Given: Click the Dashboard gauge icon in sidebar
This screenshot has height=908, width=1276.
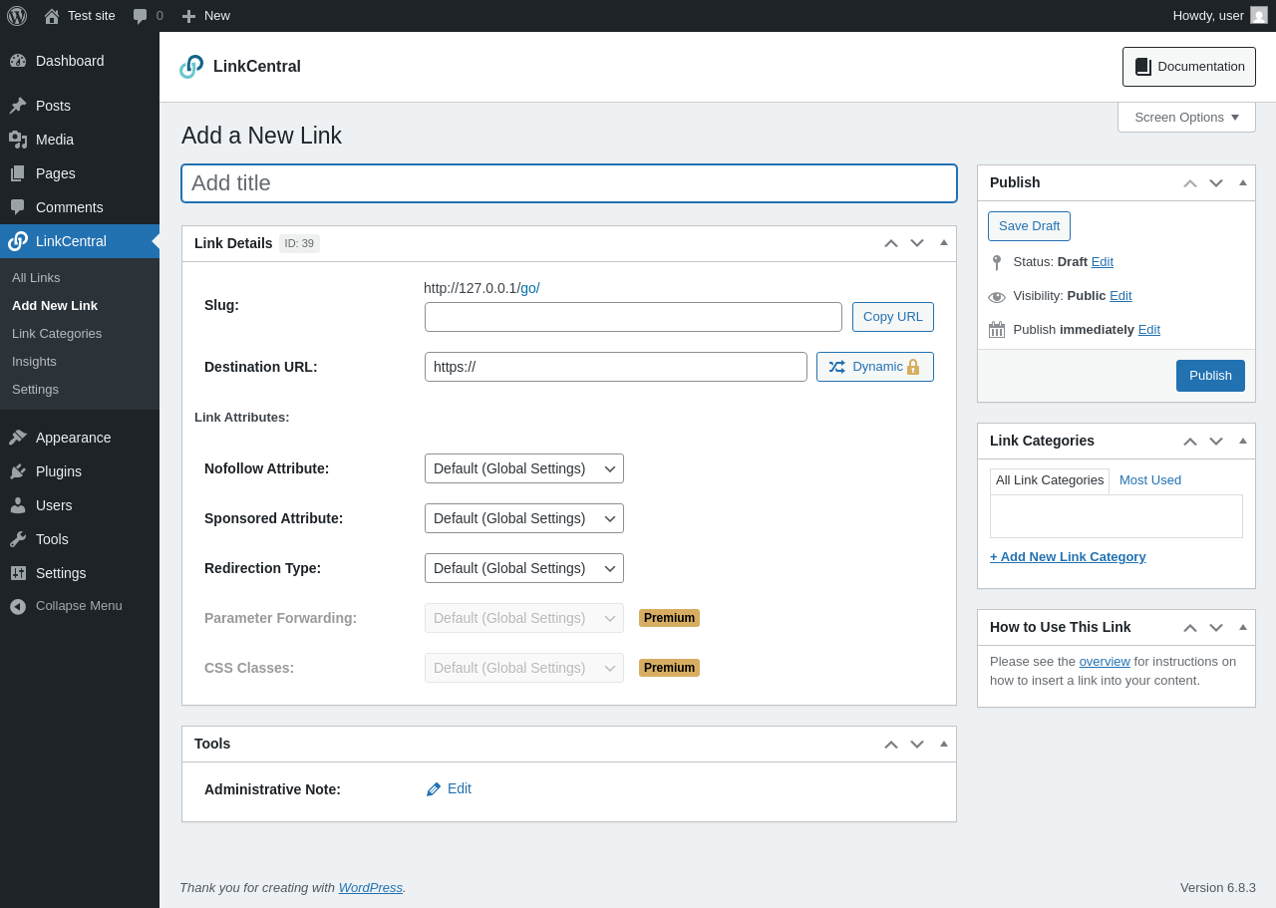Looking at the screenshot, I should coord(18,61).
